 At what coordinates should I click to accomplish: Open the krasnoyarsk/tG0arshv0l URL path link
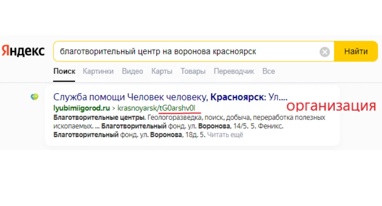[156, 108]
